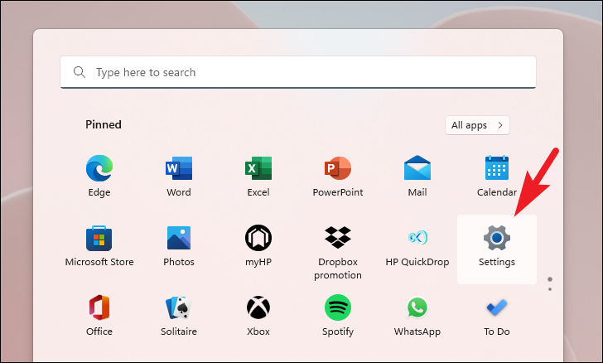Start PowerPoint from the Start menu
The width and height of the screenshot is (603, 363).
click(x=338, y=168)
